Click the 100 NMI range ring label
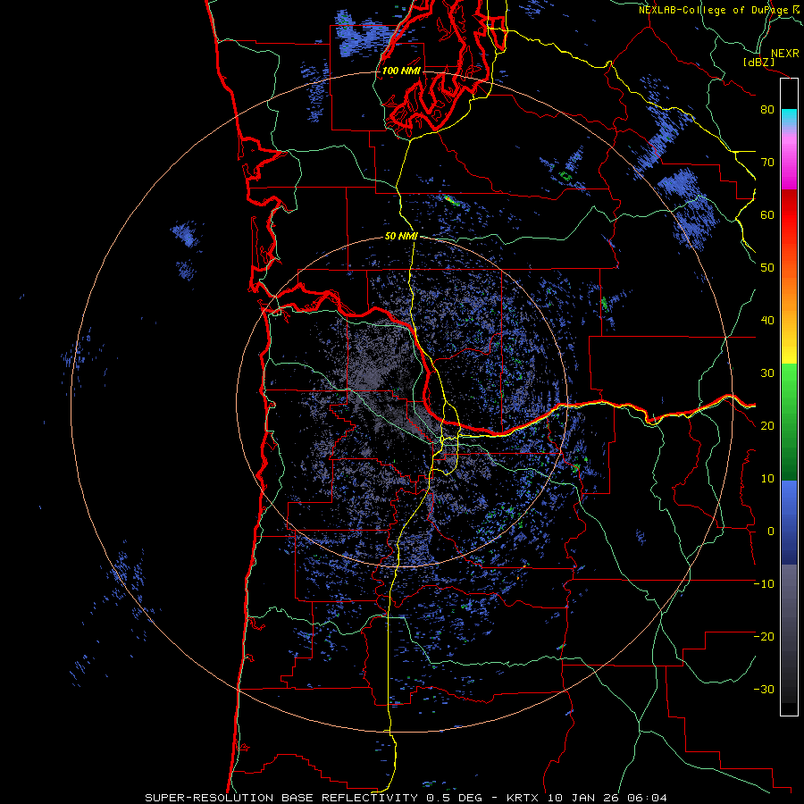The image size is (804, 804). coord(401,71)
